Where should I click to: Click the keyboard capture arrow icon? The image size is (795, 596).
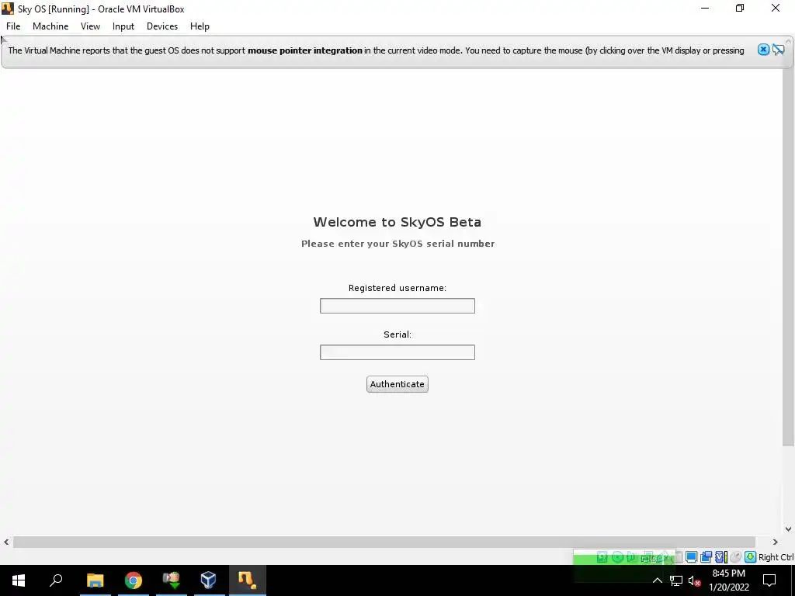tap(751, 557)
